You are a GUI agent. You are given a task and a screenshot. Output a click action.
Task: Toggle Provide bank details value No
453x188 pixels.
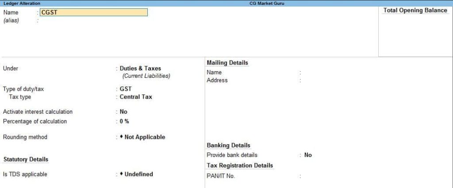click(x=308, y=155)
